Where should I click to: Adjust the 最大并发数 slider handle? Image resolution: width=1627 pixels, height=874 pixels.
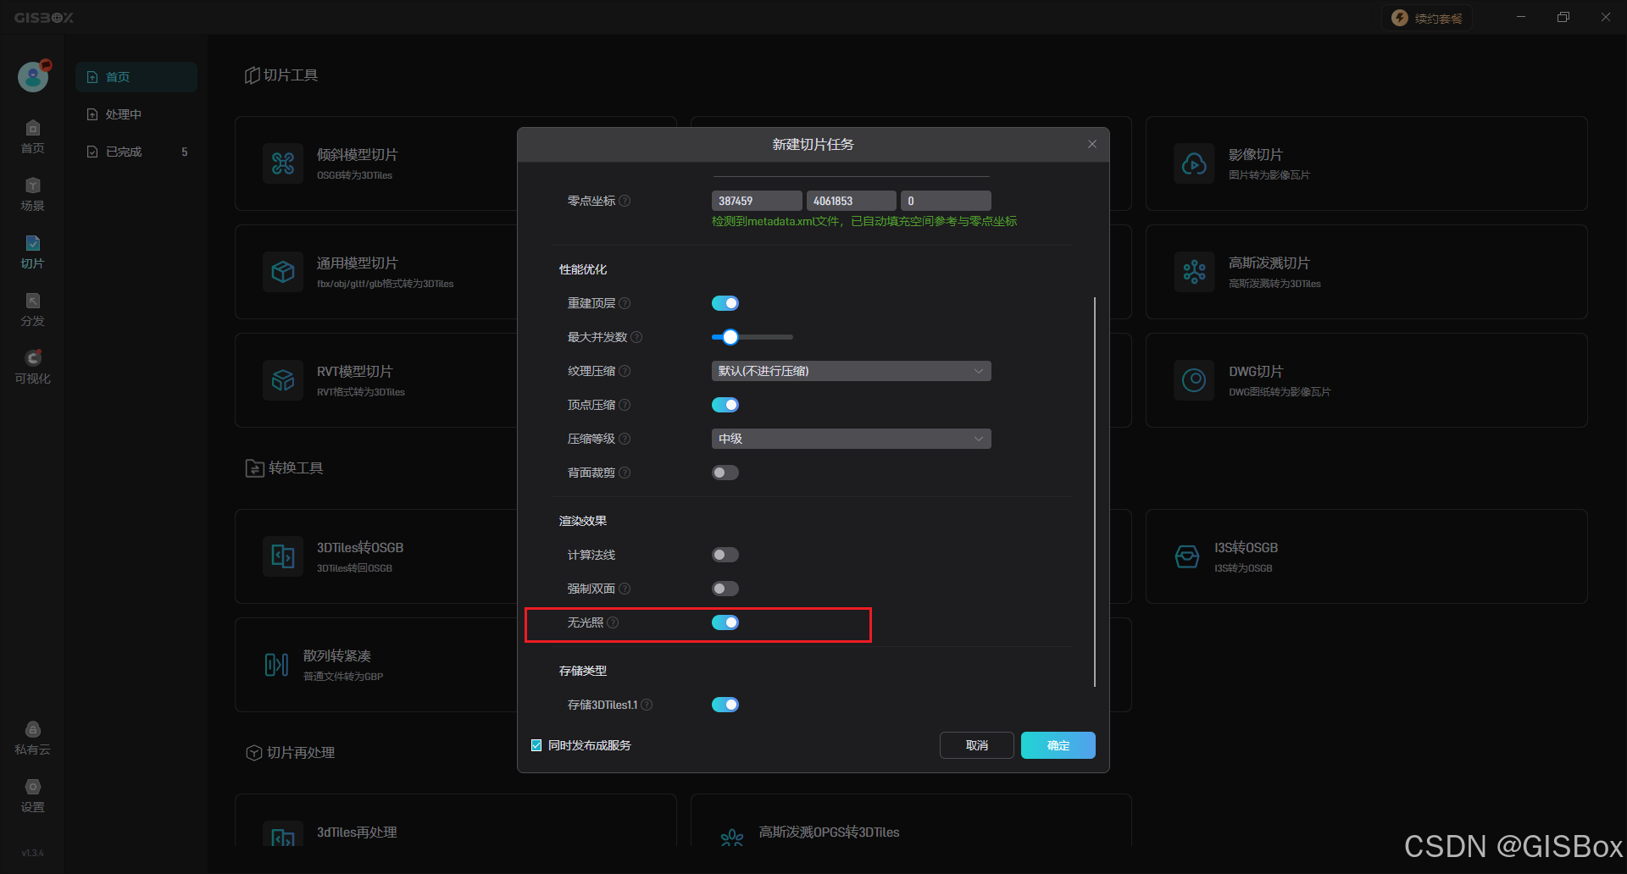click(x=730, y=337)
